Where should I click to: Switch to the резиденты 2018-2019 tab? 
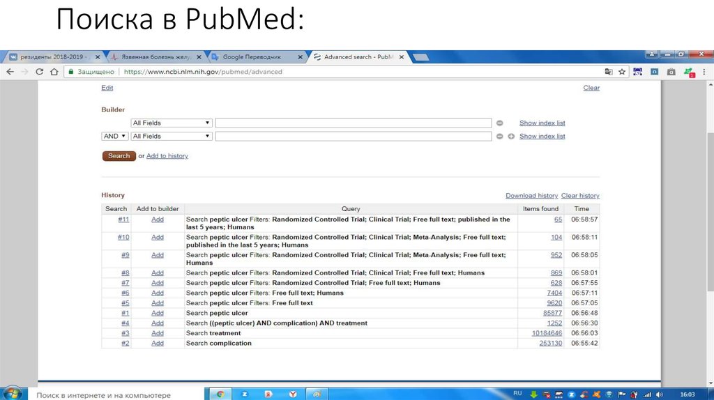54,57
